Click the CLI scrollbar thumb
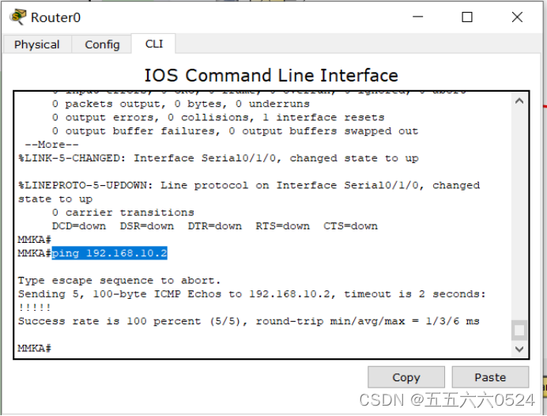 click(519, 330)
